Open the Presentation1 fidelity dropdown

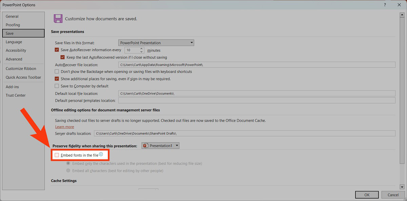coord(160,145)
